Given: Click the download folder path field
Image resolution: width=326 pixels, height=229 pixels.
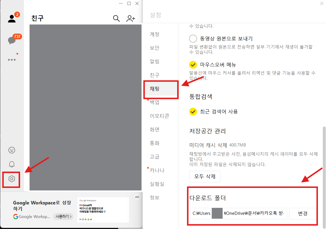Looking at the screenshot, I should 238,213.
